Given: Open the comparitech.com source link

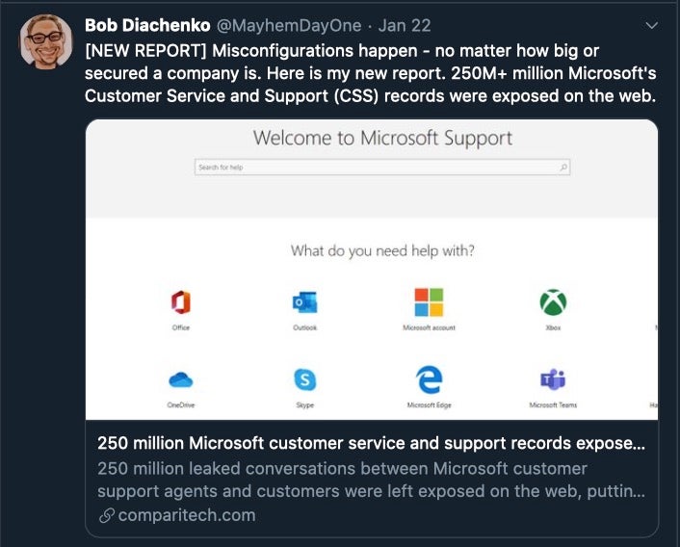Looking at the screenshot, I should 187,515.
